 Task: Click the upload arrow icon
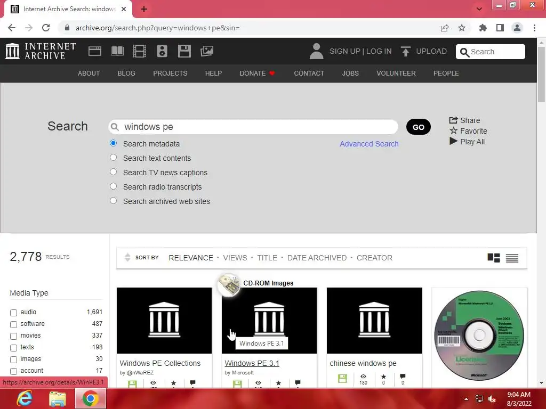coord(405,52)
